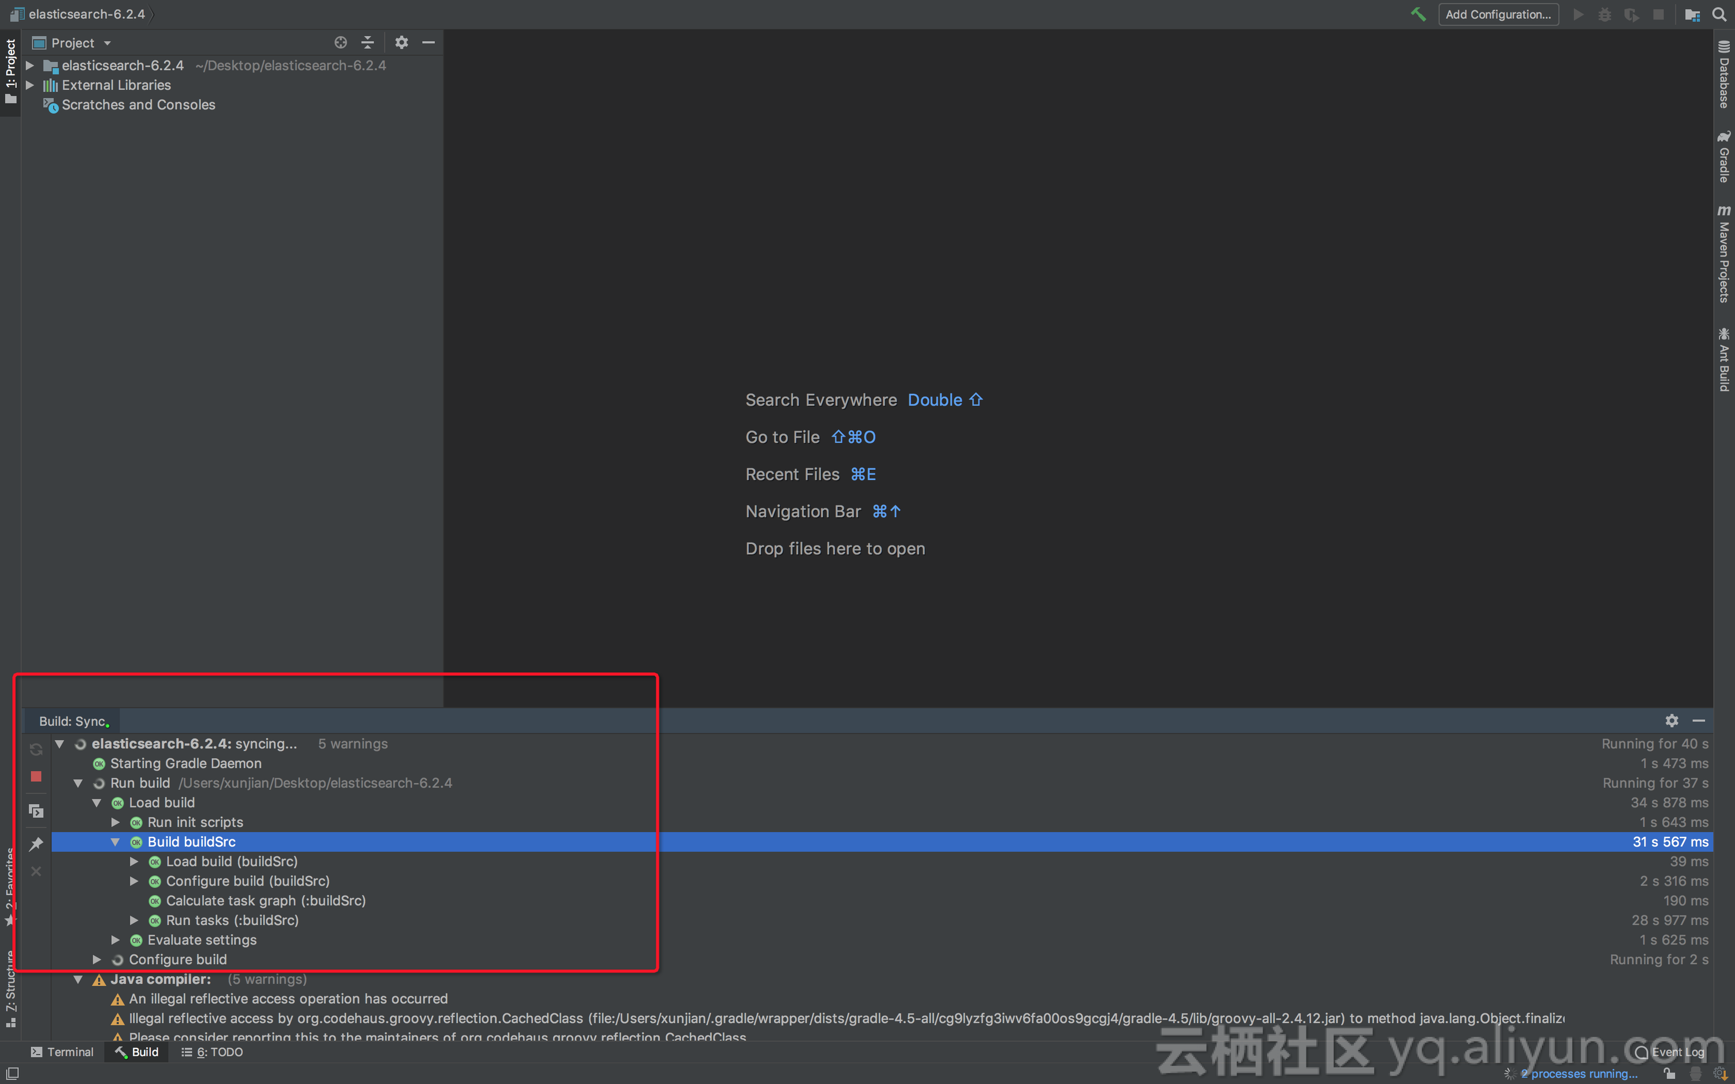Open the TODO tool window tab
The image size is (1735, 1084).
pyautogui.click(x=212, y=1052)
